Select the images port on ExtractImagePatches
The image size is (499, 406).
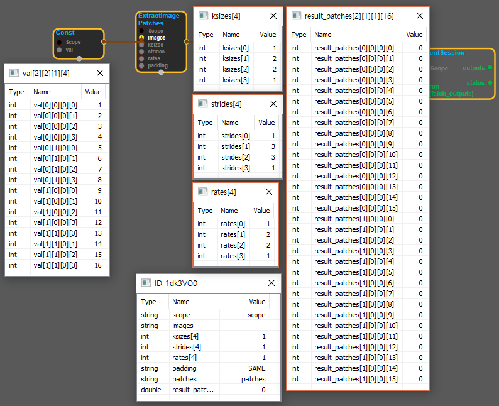click(142, 38)
